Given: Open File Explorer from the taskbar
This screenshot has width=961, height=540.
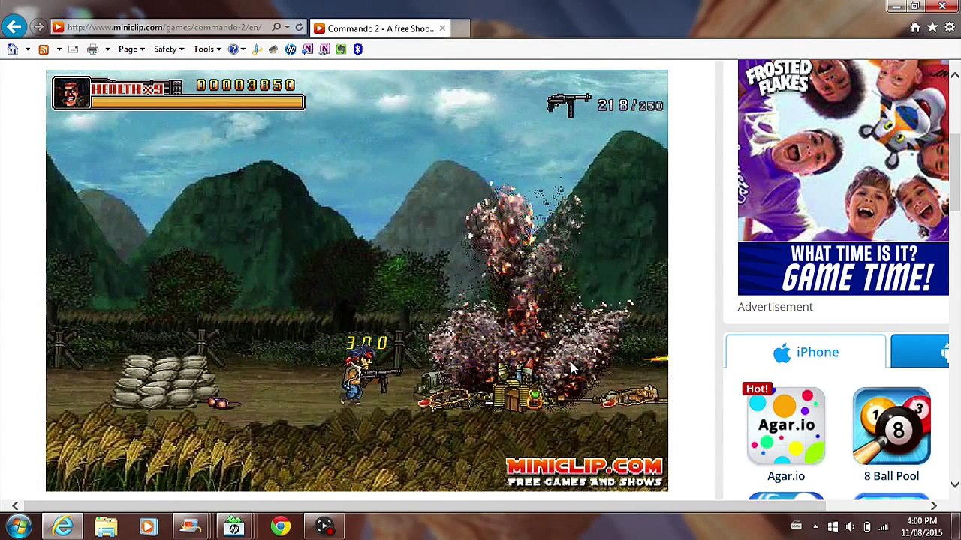Looking at the screenshot, I should pos(106,526).
